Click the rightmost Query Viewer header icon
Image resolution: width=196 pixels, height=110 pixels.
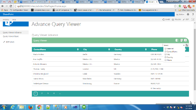tap(185, 40)
